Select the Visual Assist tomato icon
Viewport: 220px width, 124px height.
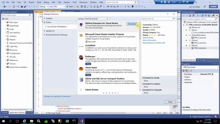click(x=81, y=69)
